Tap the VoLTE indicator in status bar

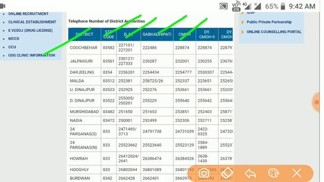click(236, 6)
